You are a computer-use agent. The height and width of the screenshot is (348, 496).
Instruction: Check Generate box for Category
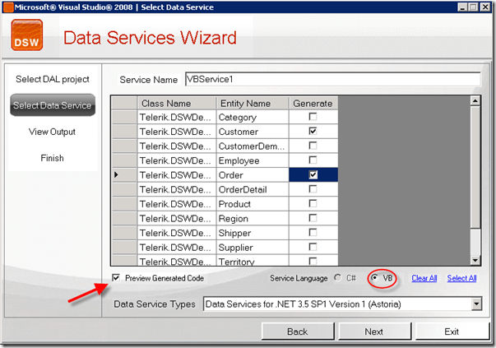(x=313, y=117)
